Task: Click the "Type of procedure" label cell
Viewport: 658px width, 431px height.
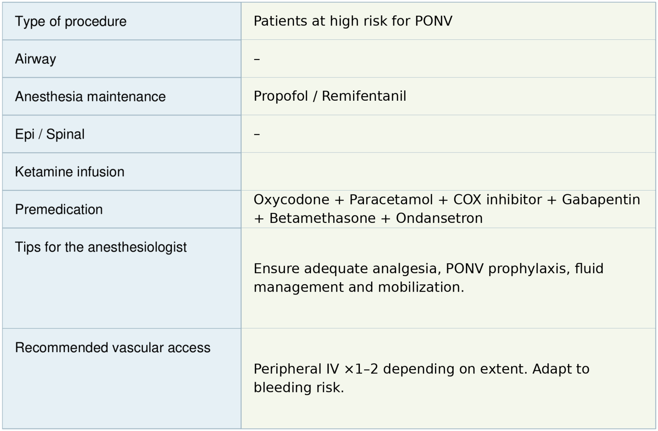Action: point(71,21)
